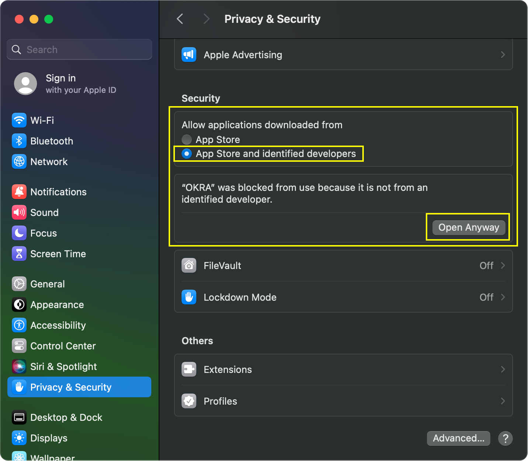Click the search magnifying glass icon
Image resolution: width=528 pixels, height=461 pixels.
[16, 49]
